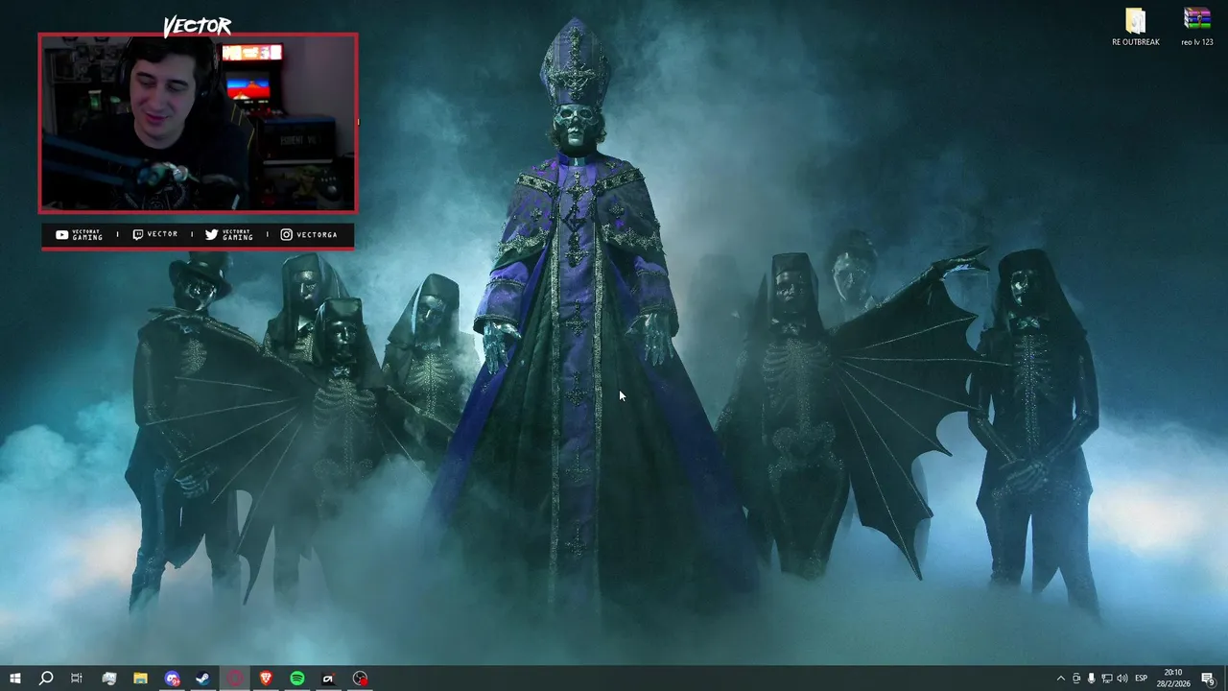This screenshot has width=1228, height=691.
Task: Select the reo lv 123 RAR archive icon
Action: (1197, 20)
